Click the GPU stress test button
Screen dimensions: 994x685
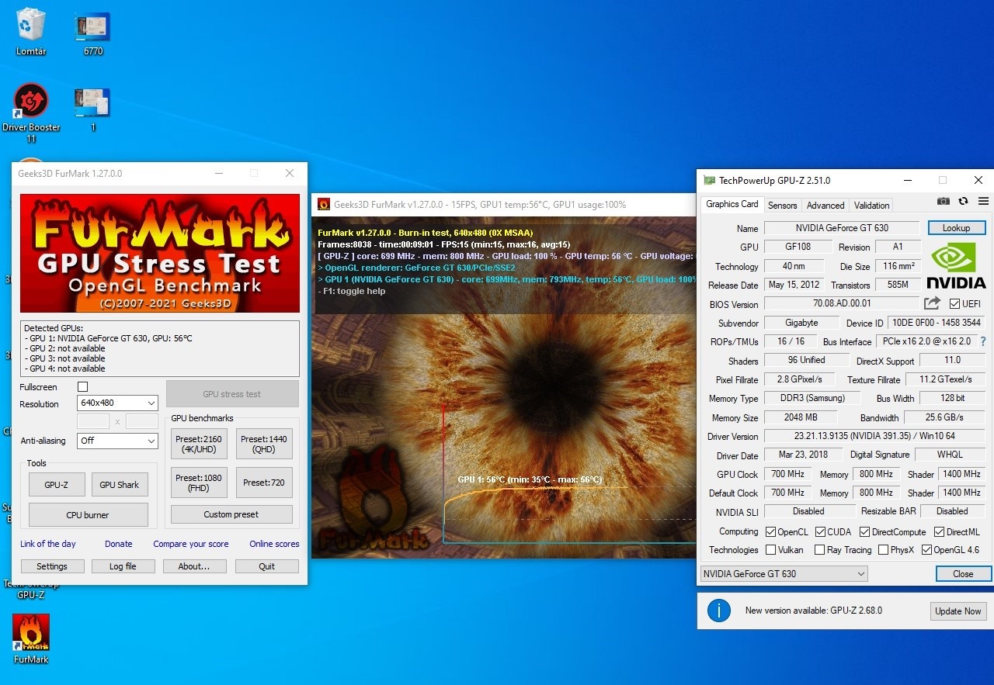coord(232,393)
